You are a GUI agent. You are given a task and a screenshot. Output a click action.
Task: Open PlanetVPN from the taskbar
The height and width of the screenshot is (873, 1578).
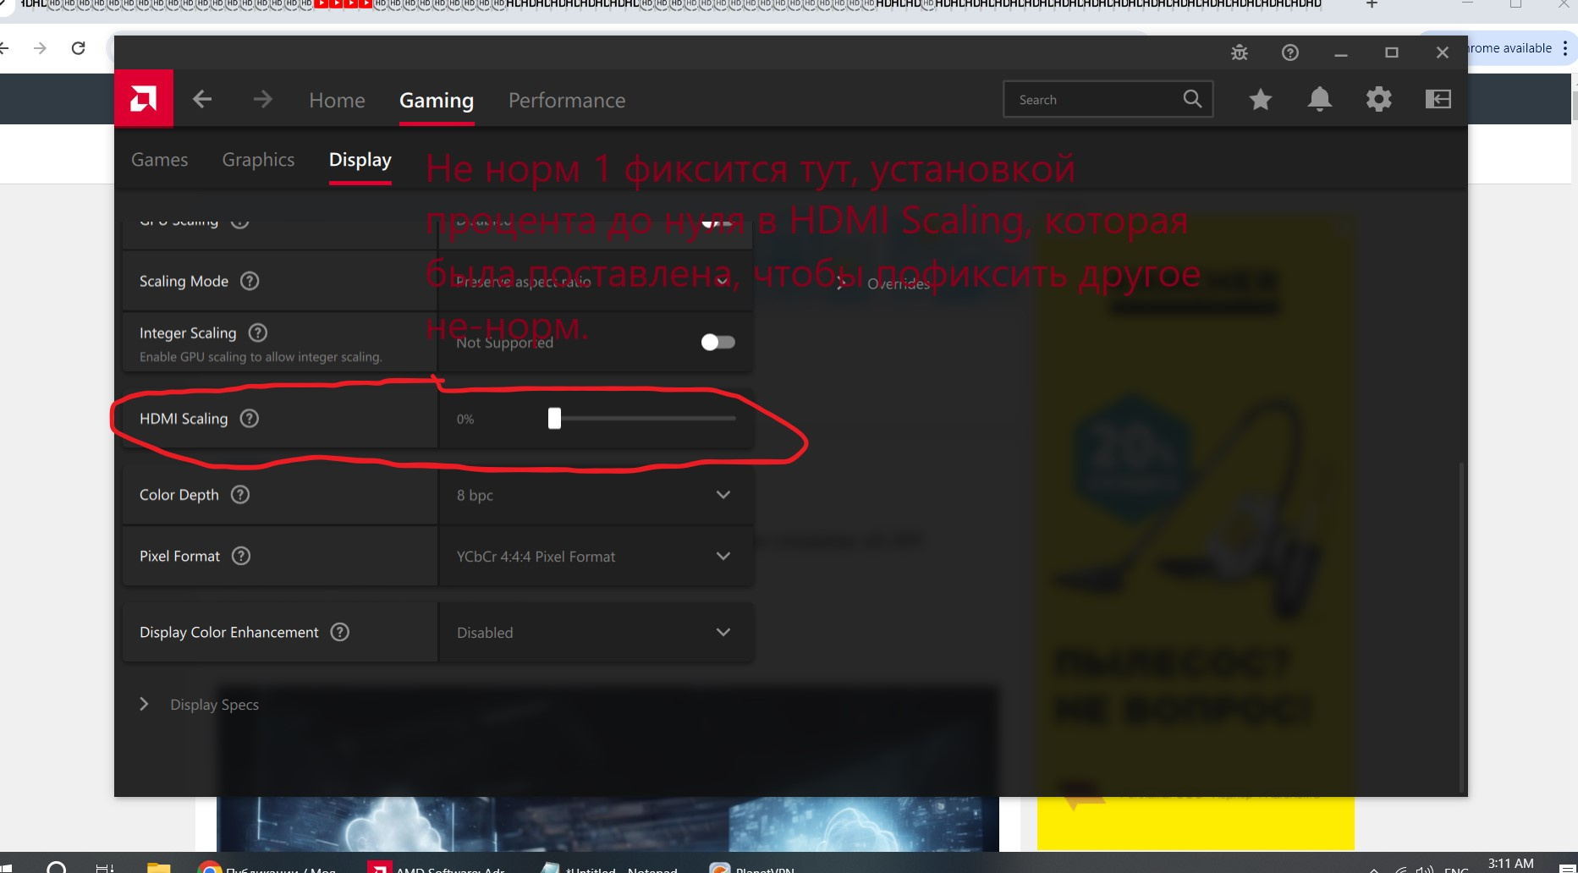753,868
